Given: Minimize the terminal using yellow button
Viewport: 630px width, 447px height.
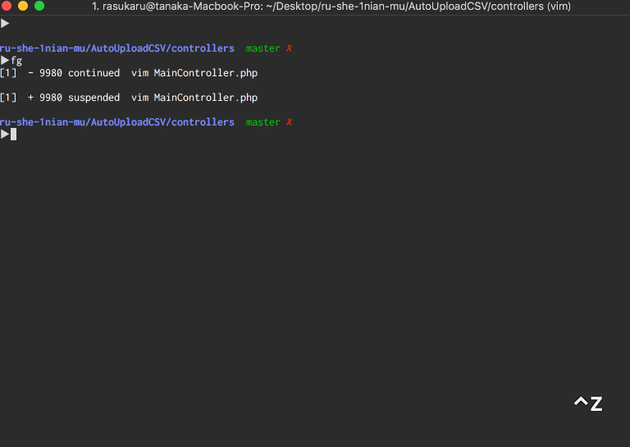Looking at the screenshot, I should 23,6.
